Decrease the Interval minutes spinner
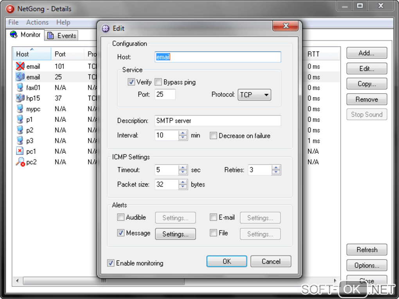 [x=183, y=138]
